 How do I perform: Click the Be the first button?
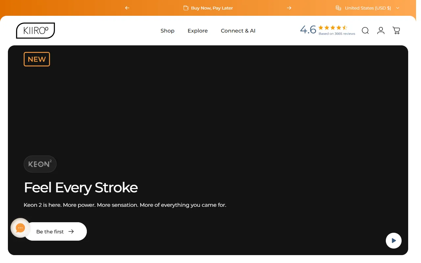click(55, 231)
